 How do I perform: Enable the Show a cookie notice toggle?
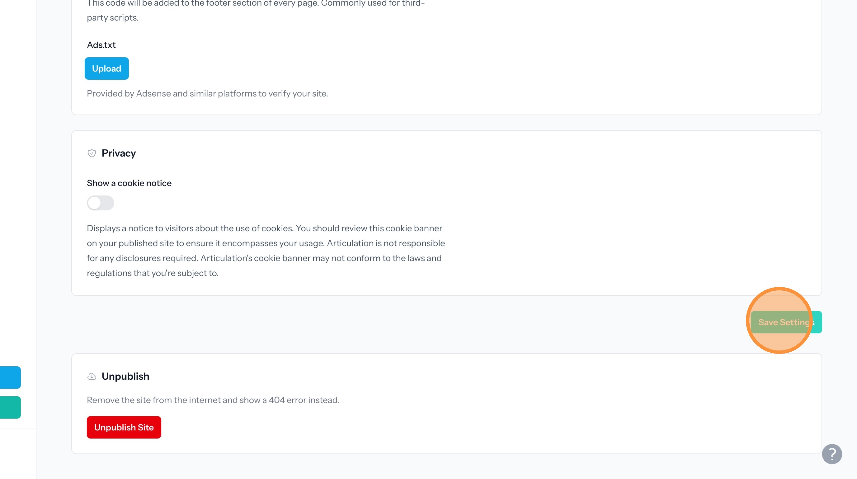[x=101, y=203]
